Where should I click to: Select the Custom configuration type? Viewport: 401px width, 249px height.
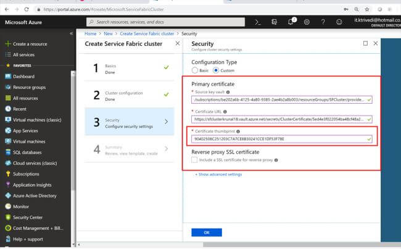point(215,70)
